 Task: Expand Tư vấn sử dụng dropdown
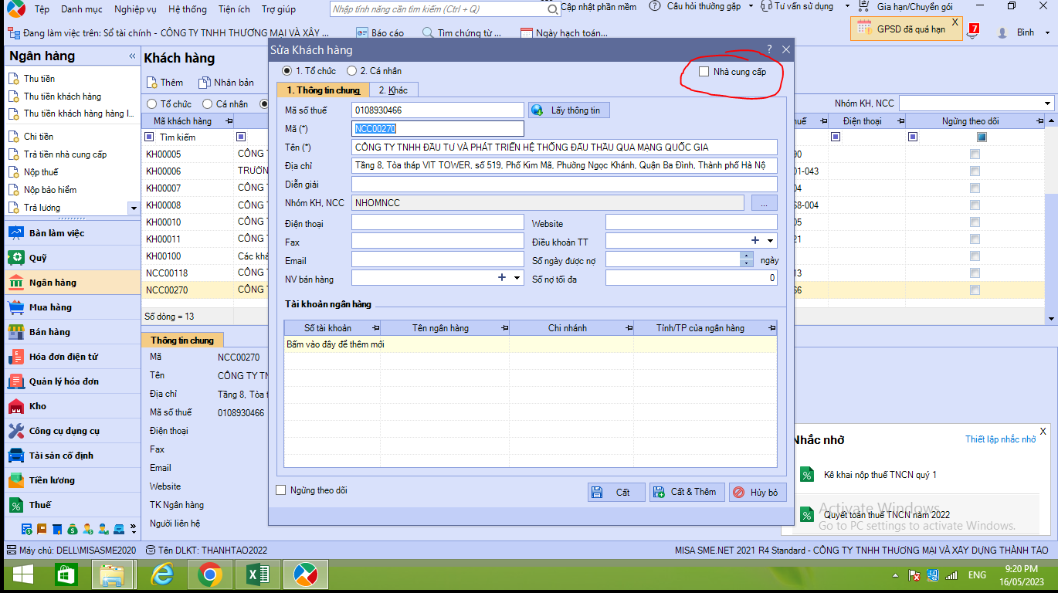pos(846,6)
